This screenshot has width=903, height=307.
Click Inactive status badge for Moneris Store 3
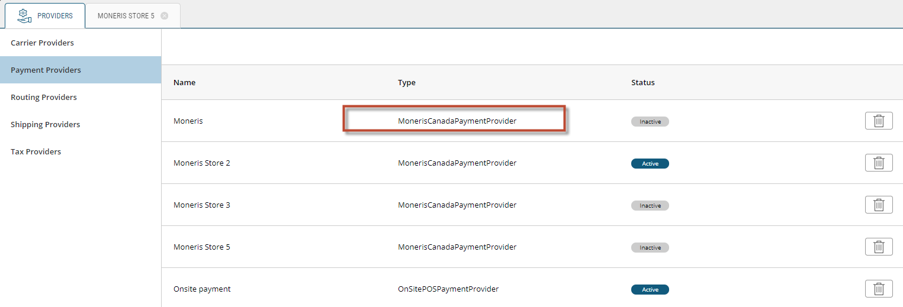[x=650, y=205]
